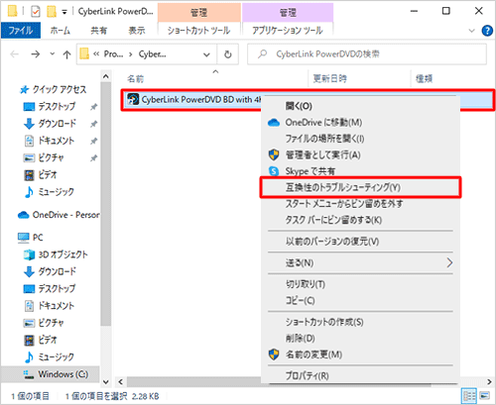Open Windows (C:) drive in sidebar
This screenshot has width=496, height=405.
(56, 374)
